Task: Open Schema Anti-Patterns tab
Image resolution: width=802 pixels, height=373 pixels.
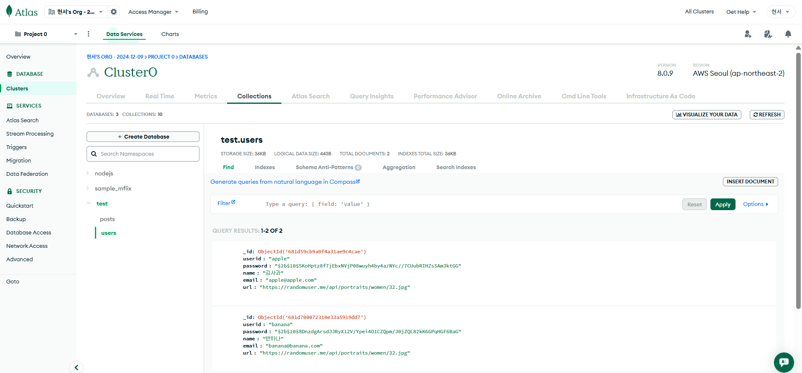Action: [328, 167]
